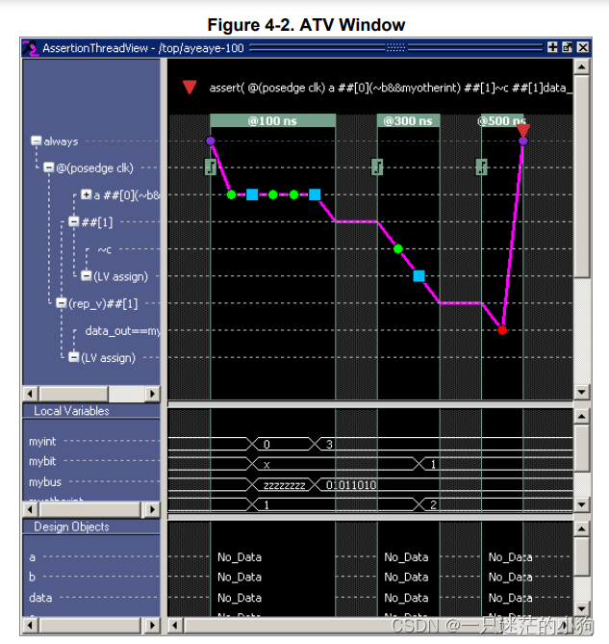Image resolution: width=609 pixels, height=644 pixels.
Task: Collapse the '(LV assign)' node below ~c
Action: [86, 275]
